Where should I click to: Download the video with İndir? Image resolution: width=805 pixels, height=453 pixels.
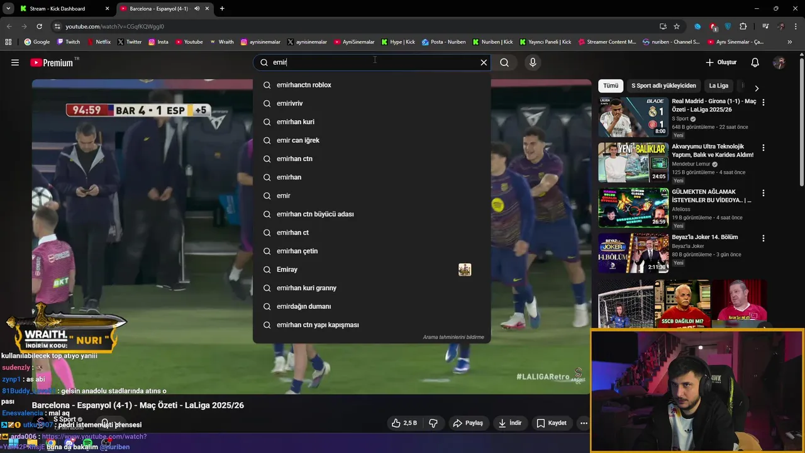point(510,423)
